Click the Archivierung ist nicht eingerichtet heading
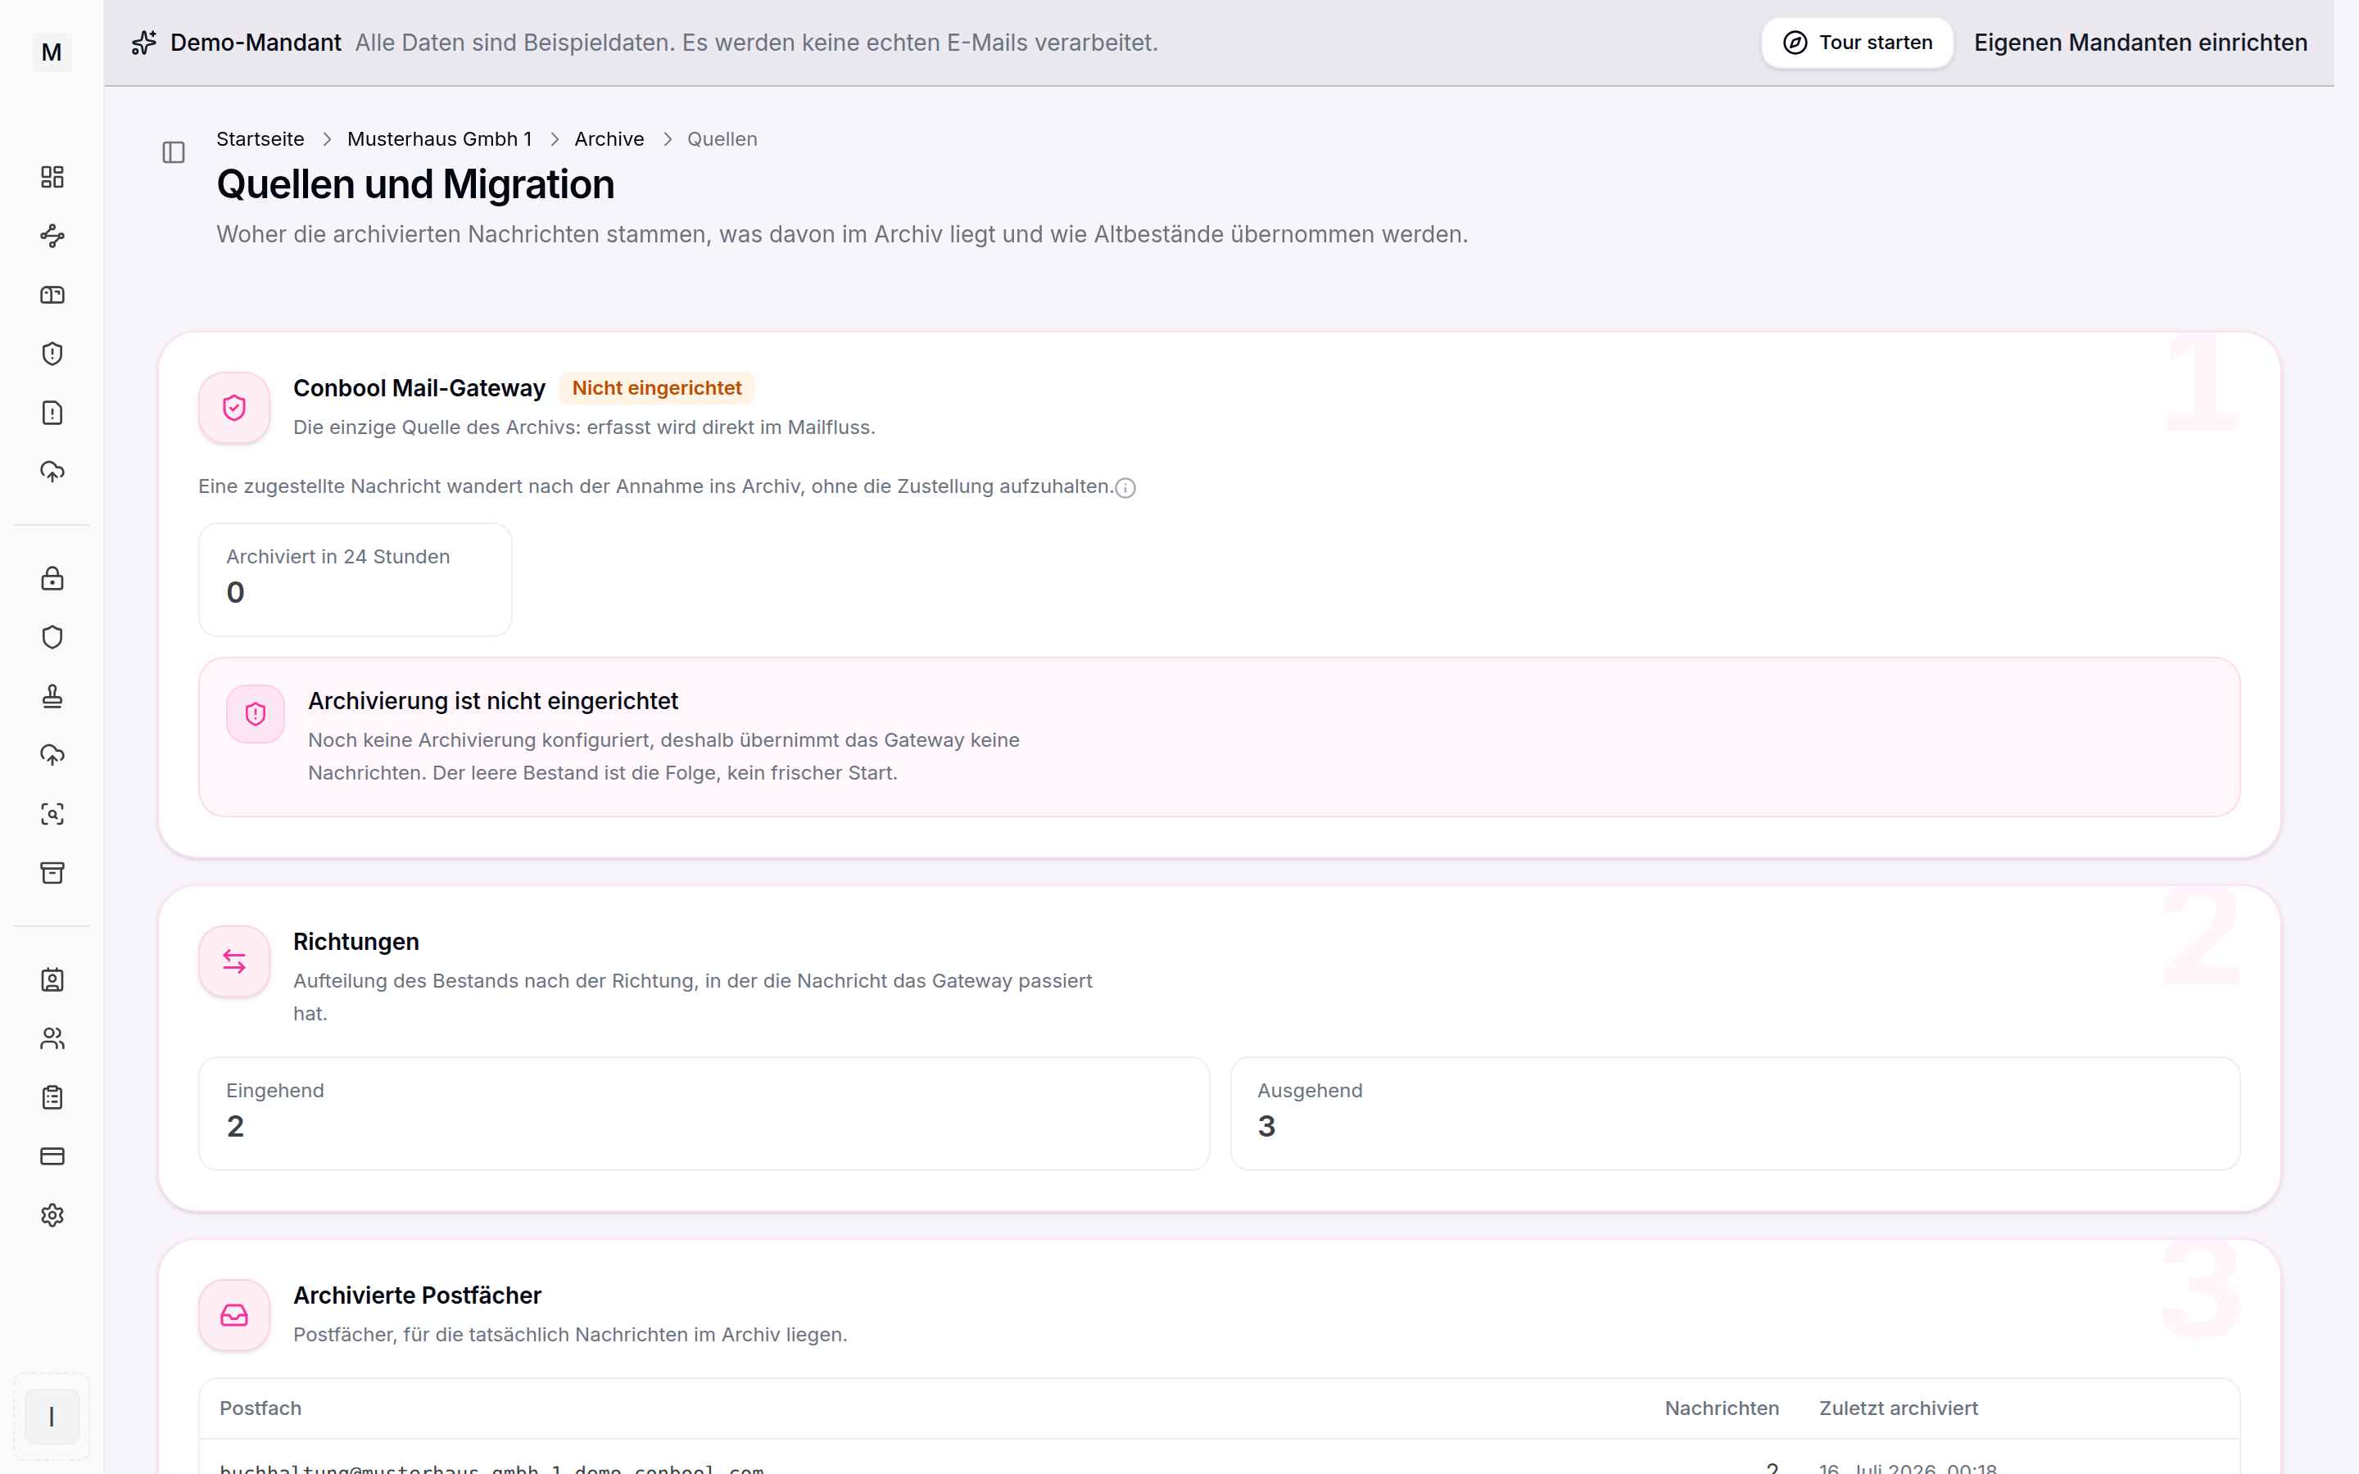The height and width of the screenshot is (1474, 2359). pyautogui.click(x=493, y=701)
